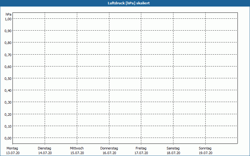Select the 0,50 y-axis value label
The image size is (250, 156).
[x=8, y=78]
